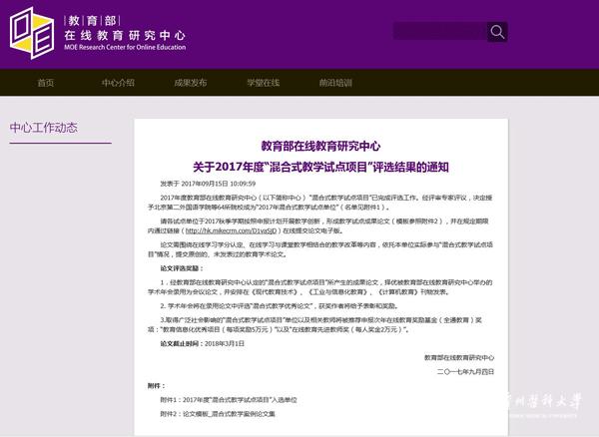The height and width of the screenshot is (437, 599).
Task: Click the search magnifier icon
Action: point(496,32)
